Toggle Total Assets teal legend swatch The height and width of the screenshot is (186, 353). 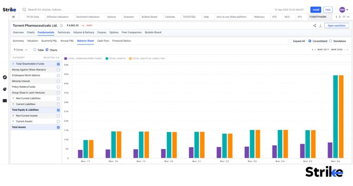(107, 58)
